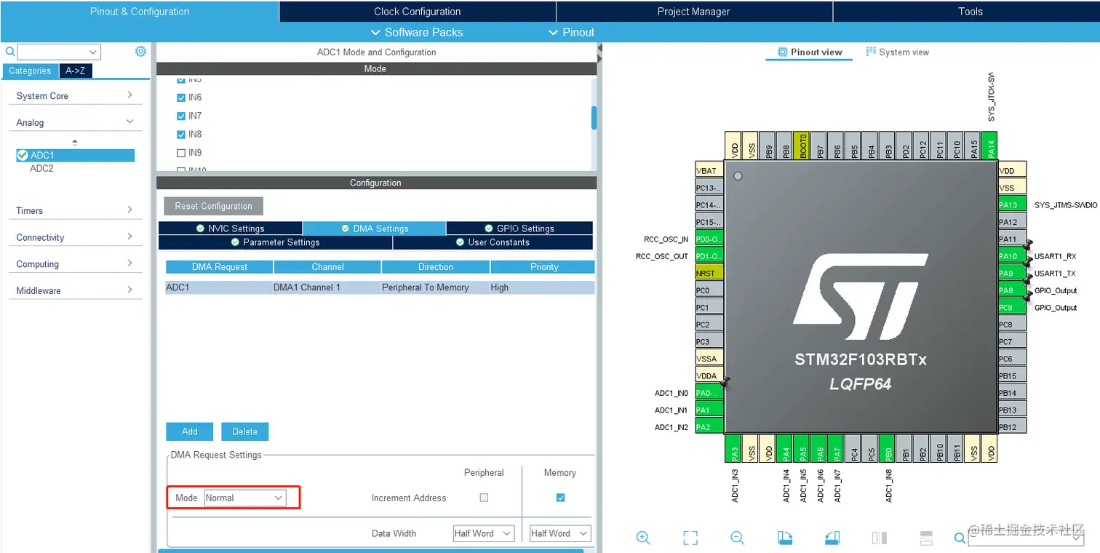Select pin PA9 USART1_TX

point(1012,273)
